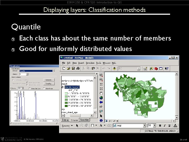This screenshot has width=189, height=142.
Task: Enable the Show Mean checkbox
Action: coord(44,89)
